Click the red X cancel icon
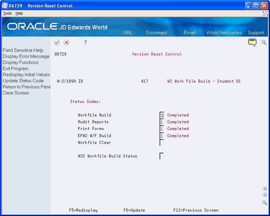This screenshot has height=216, width=270. pyautogui.click(x=66, y=42)
